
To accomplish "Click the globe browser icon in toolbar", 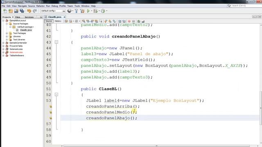I will [69, 11].
